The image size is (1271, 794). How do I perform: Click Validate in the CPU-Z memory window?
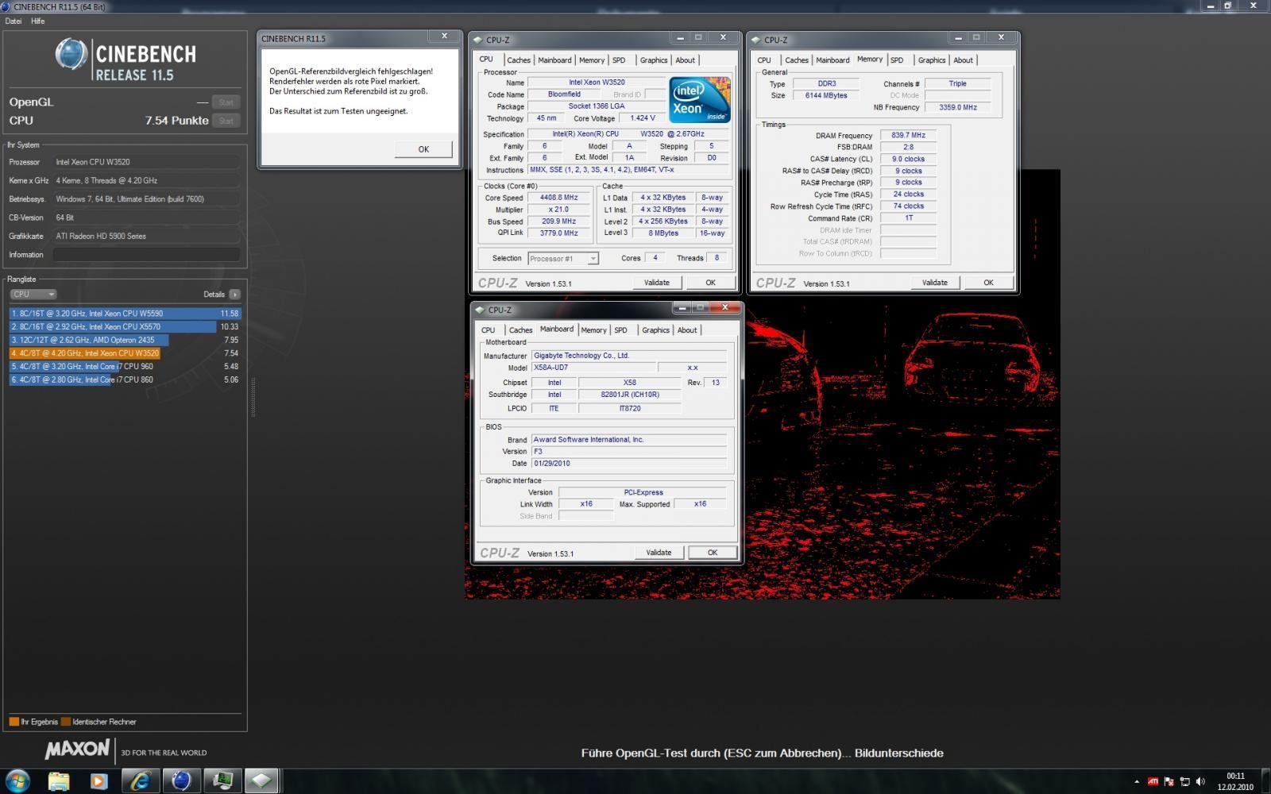[934, 283]
